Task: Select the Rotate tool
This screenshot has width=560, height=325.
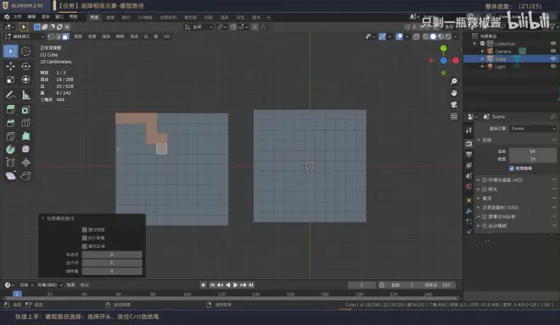Action: pyautogui.click(x=25, y=66)
